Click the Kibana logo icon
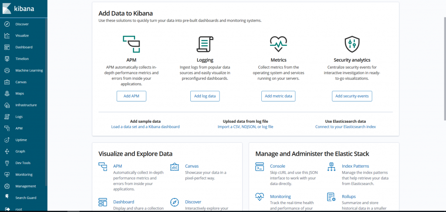This screenshot has width=446, height=212. 7,8
